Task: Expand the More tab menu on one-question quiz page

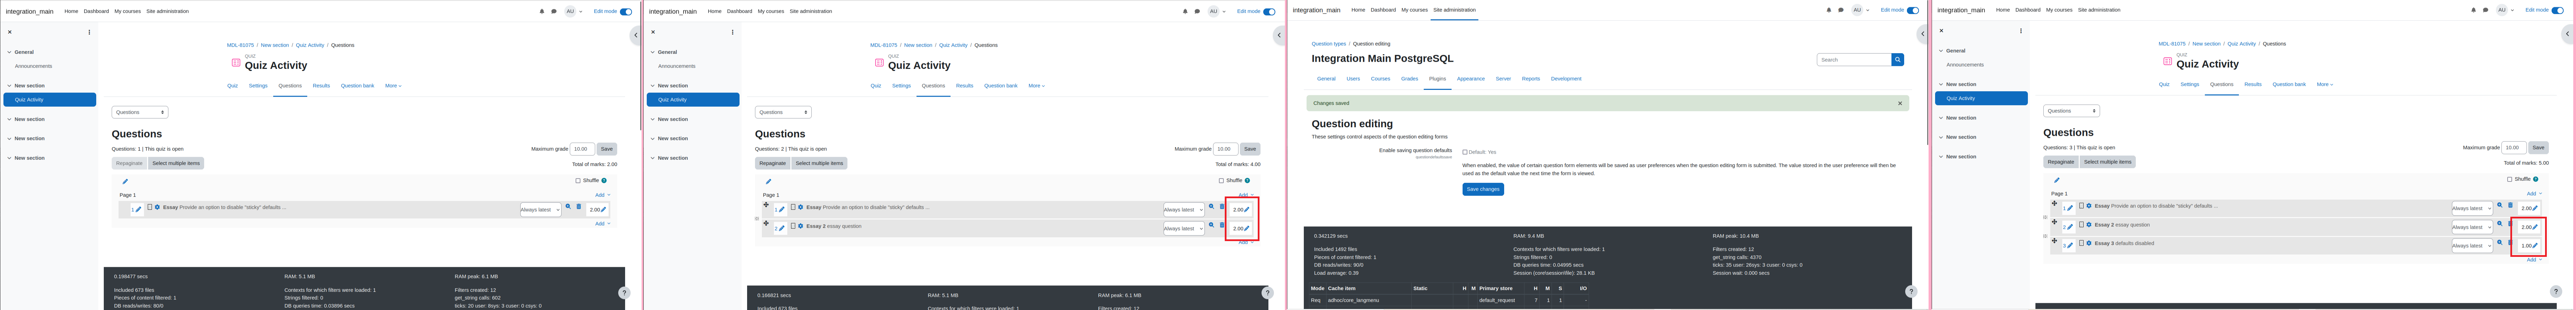Action: pyautogui.click(x=393, y=86)
